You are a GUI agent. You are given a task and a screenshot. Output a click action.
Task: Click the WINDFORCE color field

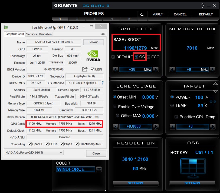click(75, 169)
